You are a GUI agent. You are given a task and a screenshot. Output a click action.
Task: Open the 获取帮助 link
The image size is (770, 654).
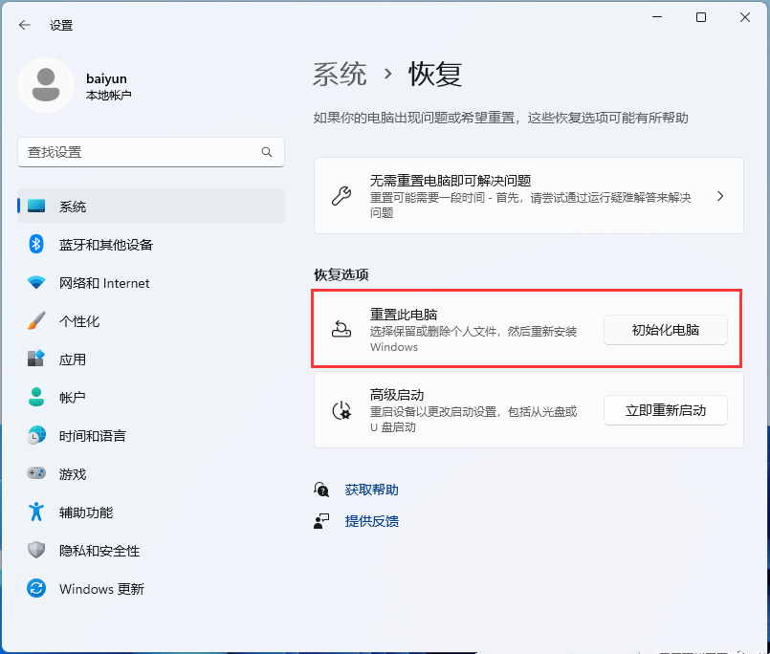click(x=372, y=490)
